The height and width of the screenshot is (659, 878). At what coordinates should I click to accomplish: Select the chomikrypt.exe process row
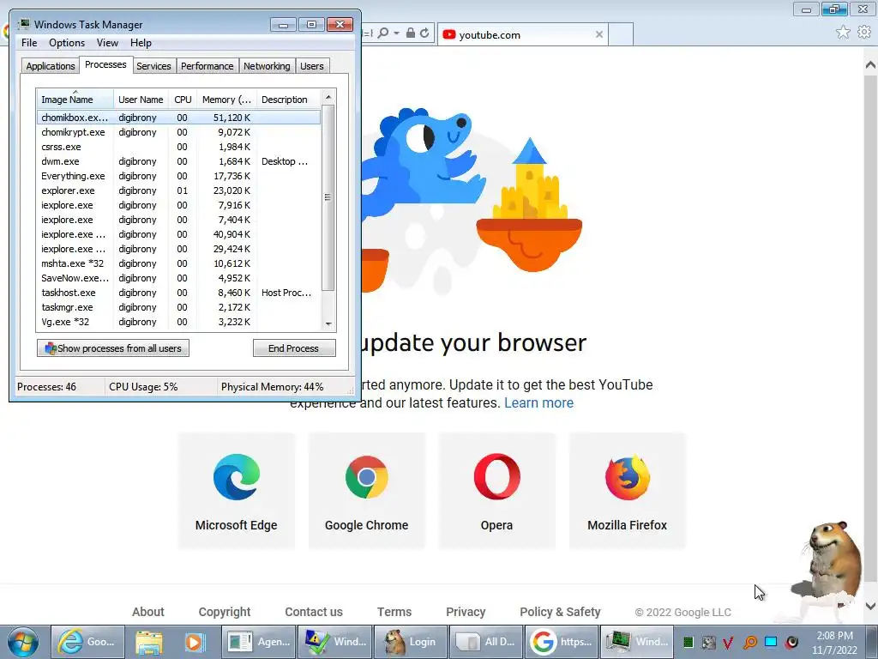coord(178,132)
